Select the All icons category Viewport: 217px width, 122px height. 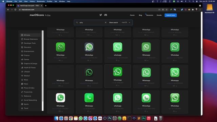click(31, 35)
